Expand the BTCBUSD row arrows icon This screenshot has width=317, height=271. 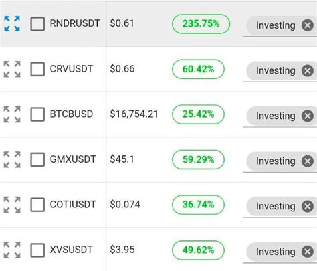[x=12, y=114]
